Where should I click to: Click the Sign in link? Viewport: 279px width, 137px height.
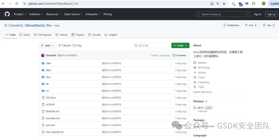pyautogui.click(x=258, y=14)
